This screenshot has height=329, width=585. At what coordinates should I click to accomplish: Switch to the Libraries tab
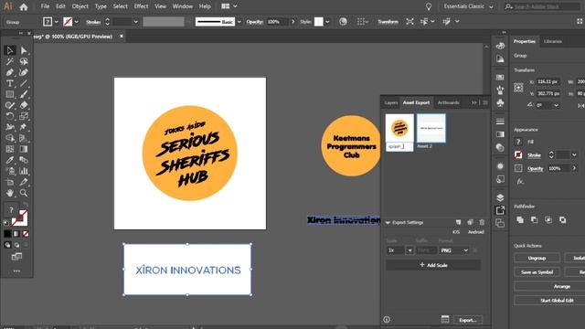[x=552, y=41]
